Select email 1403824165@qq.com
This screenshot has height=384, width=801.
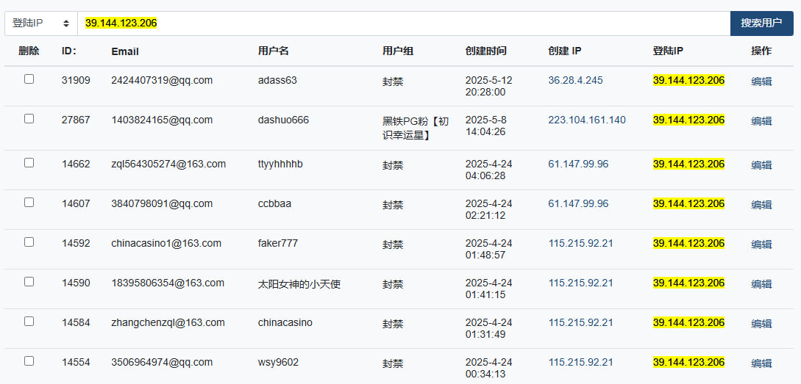(x=162, y=120)
